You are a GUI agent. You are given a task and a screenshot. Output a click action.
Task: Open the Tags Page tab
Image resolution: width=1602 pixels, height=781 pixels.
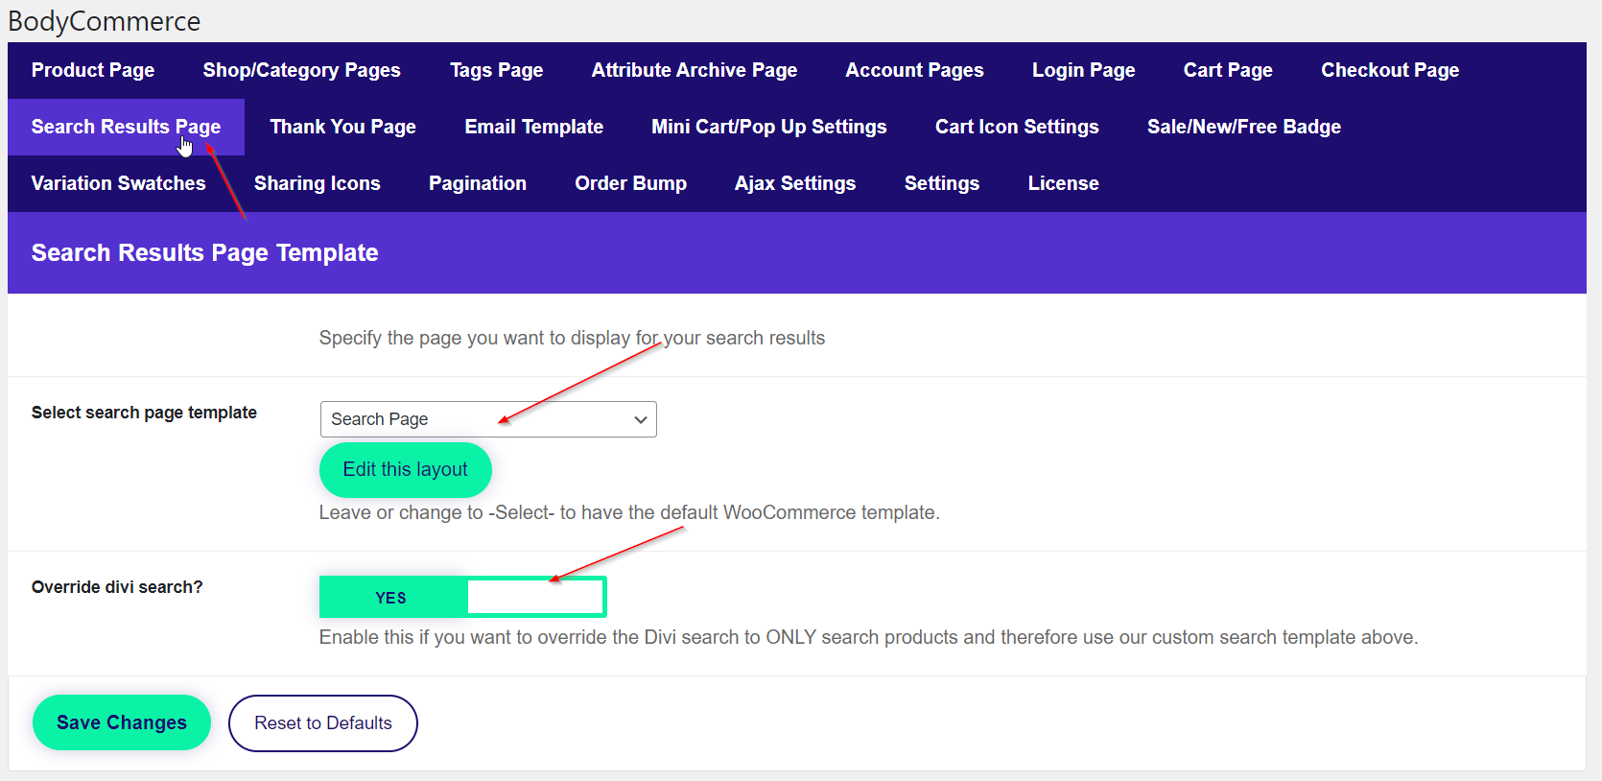[497, 70]
